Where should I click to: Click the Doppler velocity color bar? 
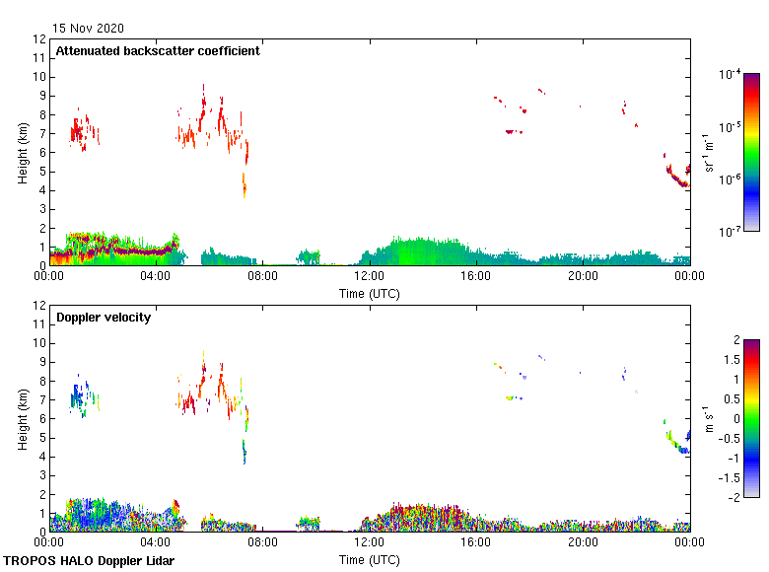(751, 418)
